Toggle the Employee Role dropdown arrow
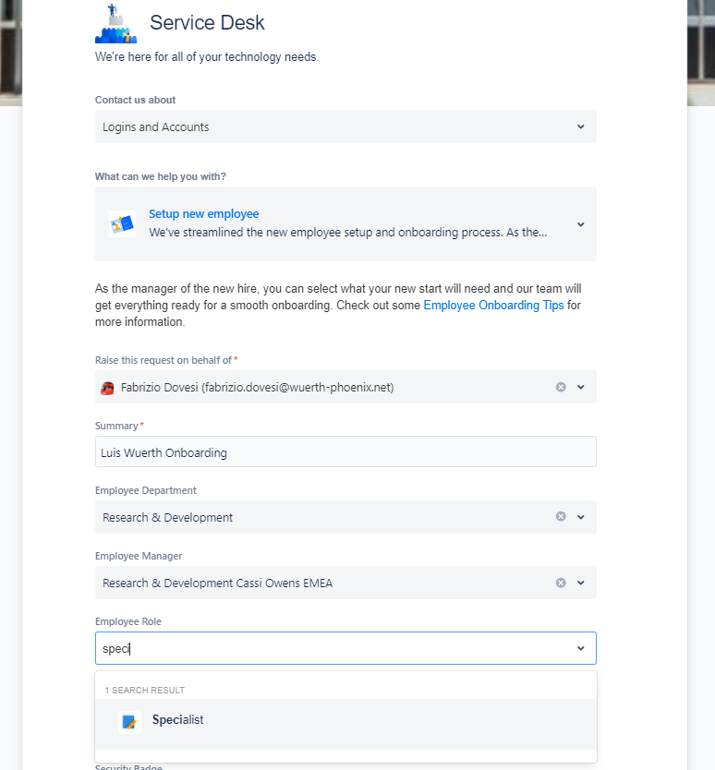The image size is (715, 770). [581, 648]
